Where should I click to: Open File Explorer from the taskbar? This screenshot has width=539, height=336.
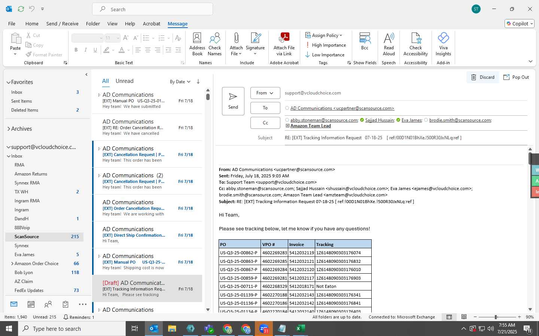coord(172,329)
